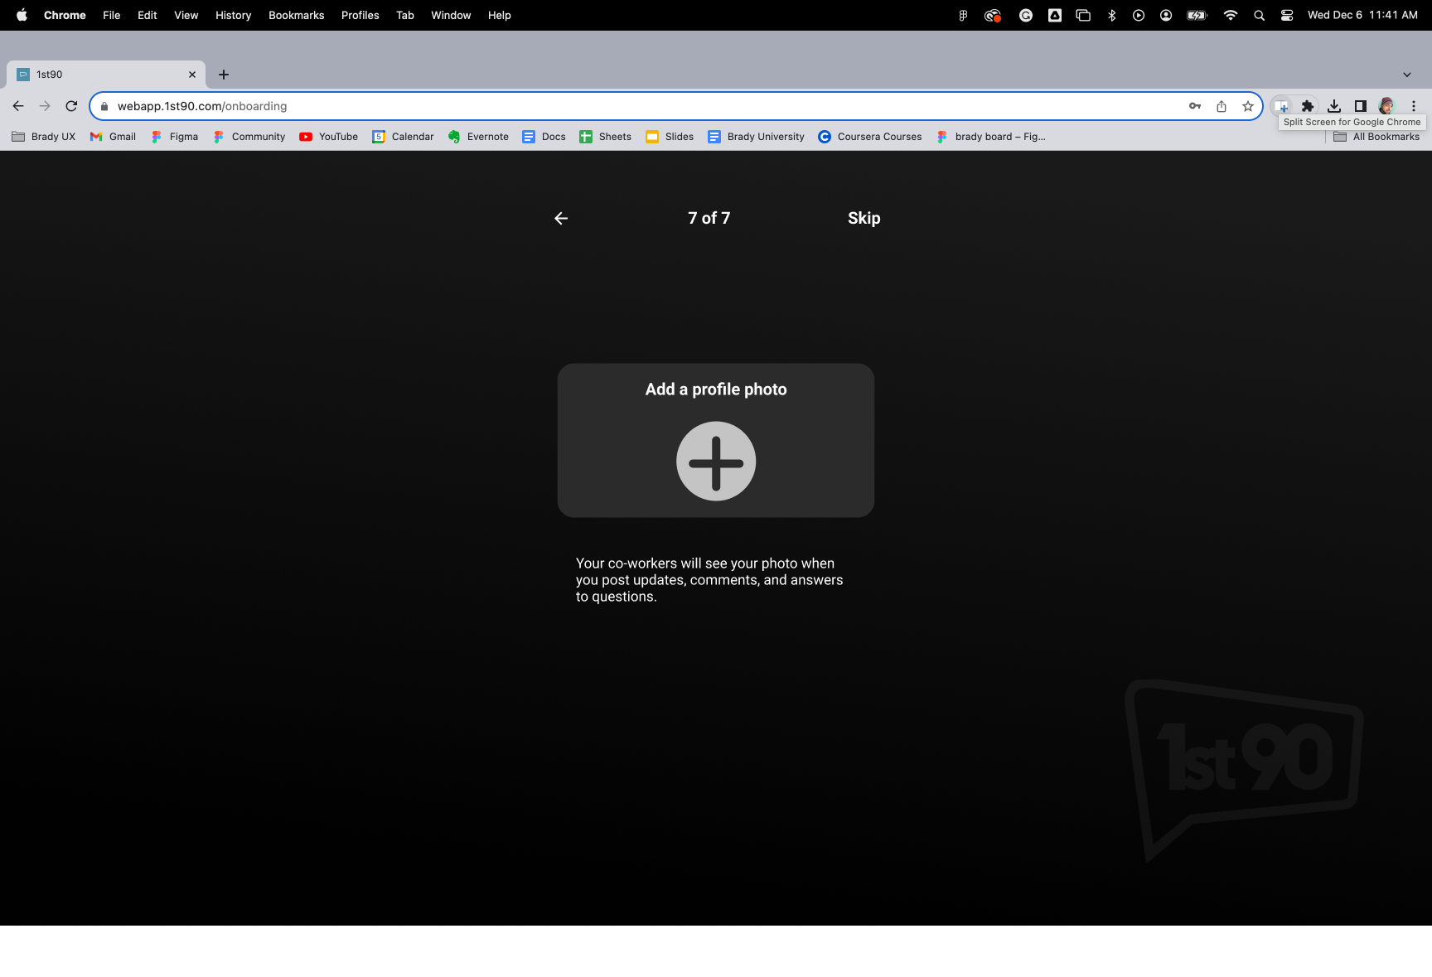Open the Bookmarks menu
Screen dimensions: 1432x977
pyautogui.click(x=297, y=15)
